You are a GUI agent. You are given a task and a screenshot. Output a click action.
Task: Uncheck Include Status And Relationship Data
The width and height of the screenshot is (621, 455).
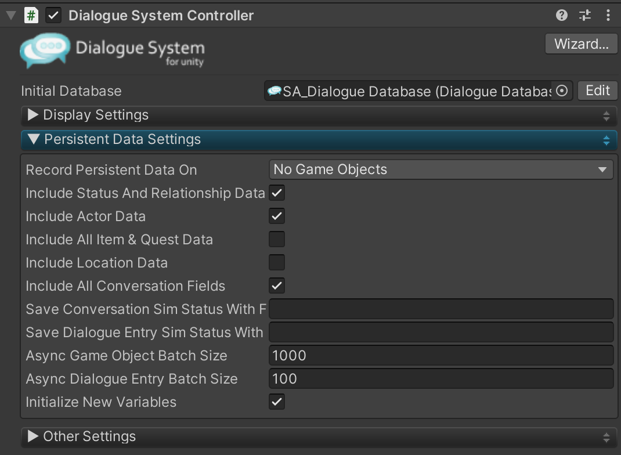coord(277,193)
